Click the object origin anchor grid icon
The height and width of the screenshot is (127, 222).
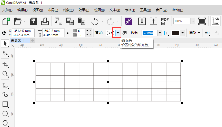point(4,33)
